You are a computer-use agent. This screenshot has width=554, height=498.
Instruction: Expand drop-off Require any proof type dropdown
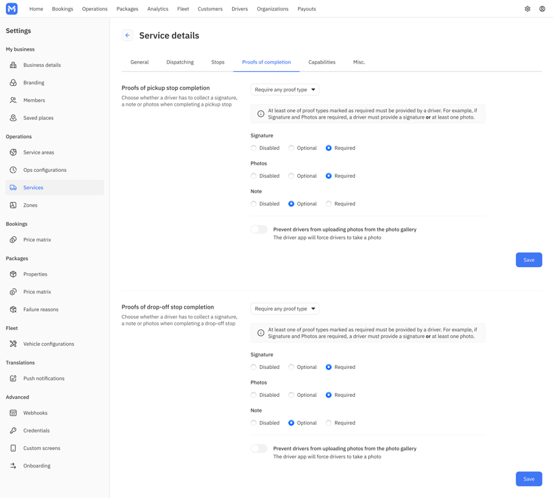coord(284,309)
